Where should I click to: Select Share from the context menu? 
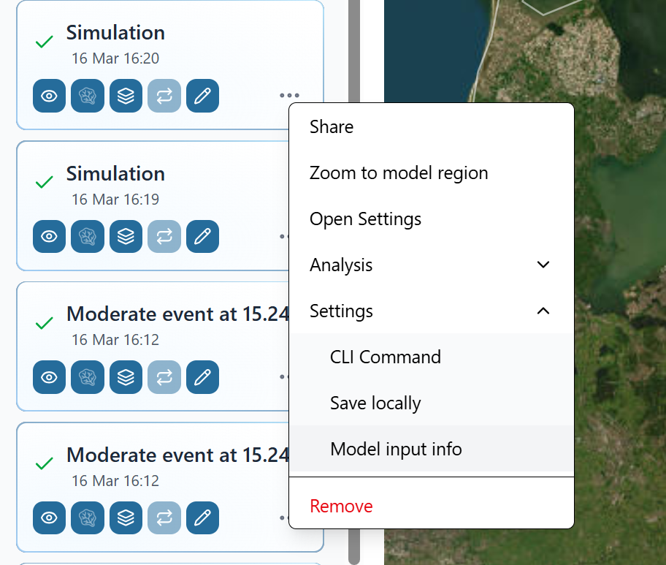click(332, 126)
